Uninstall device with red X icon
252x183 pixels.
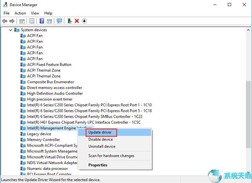(77, 21)
